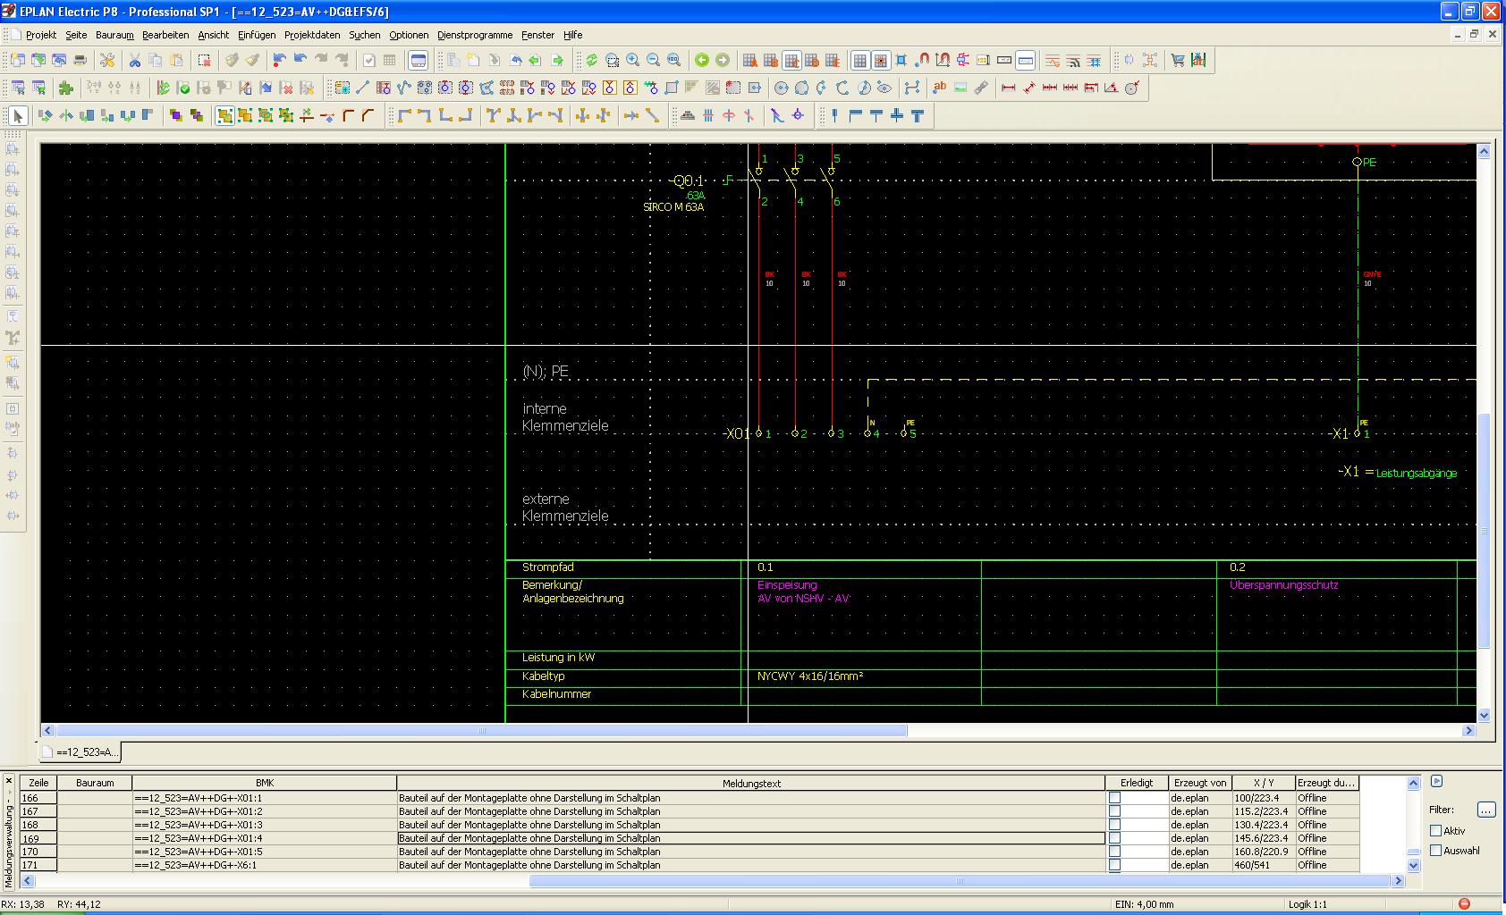1506x915 pixels.
Task: Open filter settings with '...' button
Action: (1485, 810)
